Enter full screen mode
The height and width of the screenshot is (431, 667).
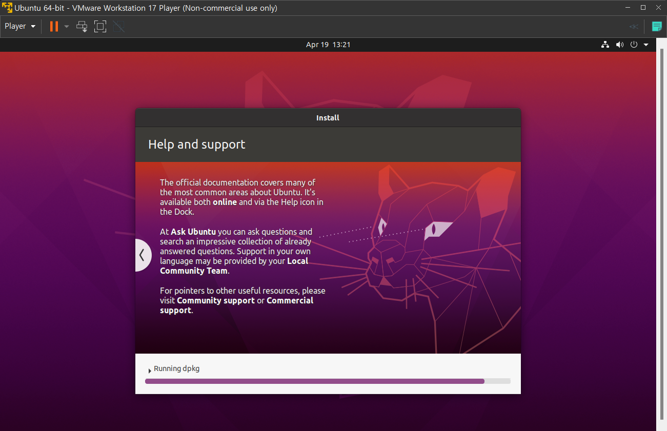tap(100, 26)
